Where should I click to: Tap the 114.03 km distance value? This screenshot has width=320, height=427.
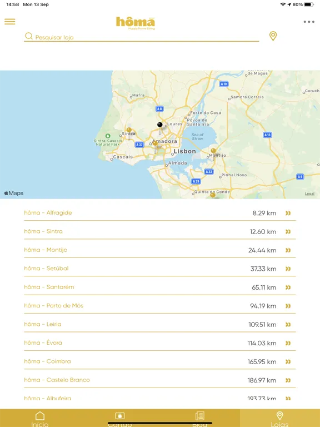click(262, 343)
